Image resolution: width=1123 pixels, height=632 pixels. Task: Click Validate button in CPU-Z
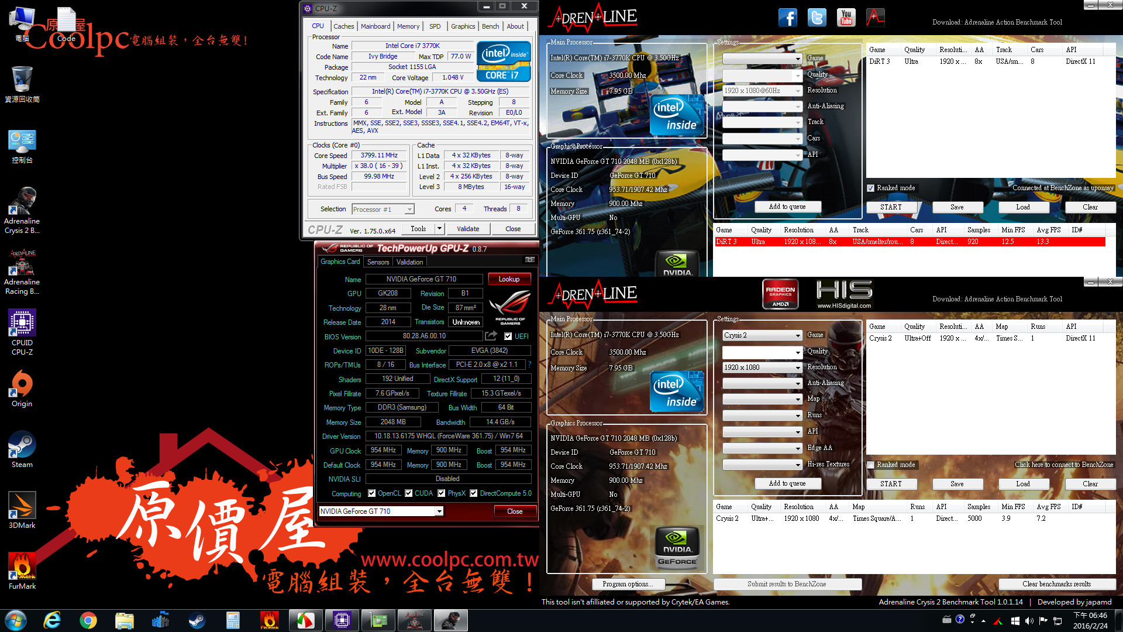tap(467, 229)
